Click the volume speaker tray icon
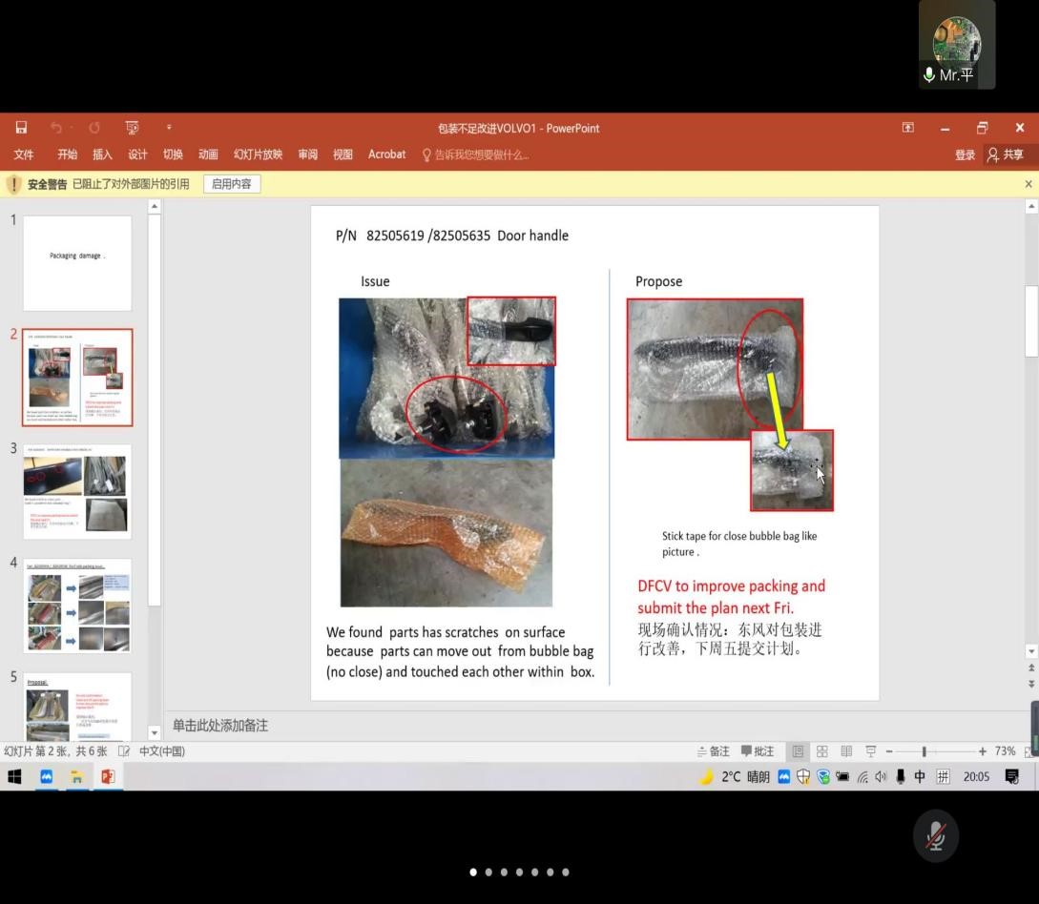Image resolution: width=1039 pixels, height=904 pixels. (x=881, y=777)
